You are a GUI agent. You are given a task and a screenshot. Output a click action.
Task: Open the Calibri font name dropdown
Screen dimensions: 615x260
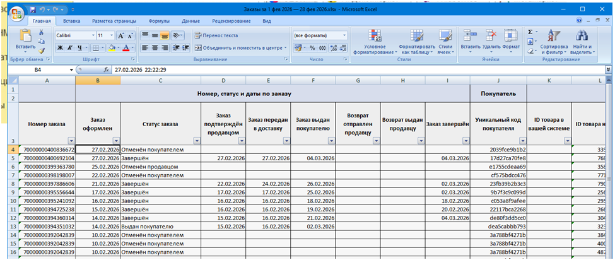tap(92, 36)
